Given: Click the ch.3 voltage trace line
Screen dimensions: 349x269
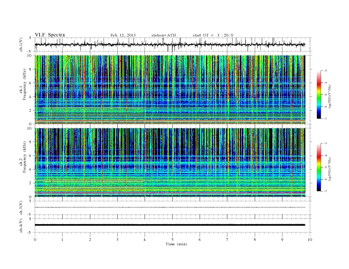Looking at the screenshot, I should (x=170, y=207).
